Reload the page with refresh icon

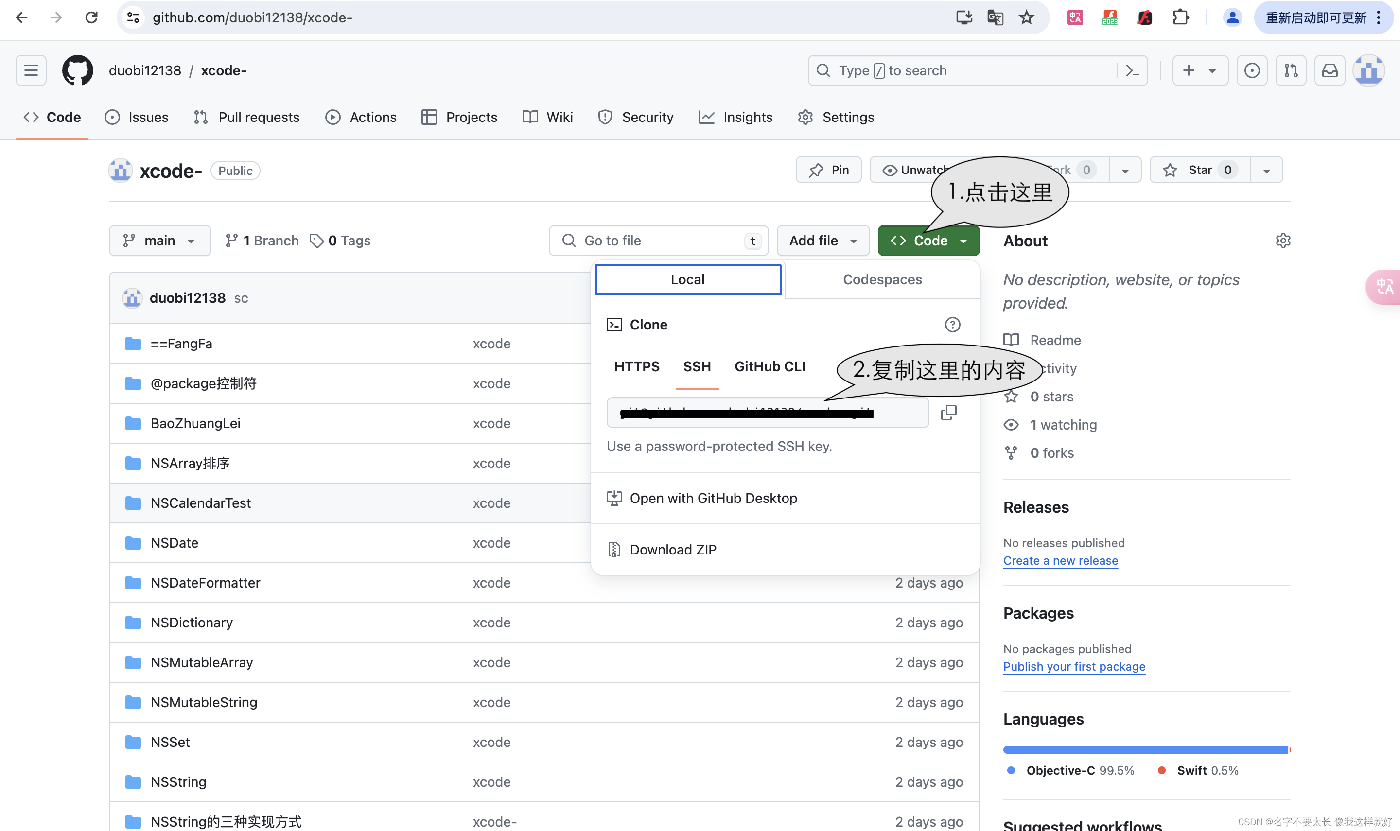tap(91, 18)
